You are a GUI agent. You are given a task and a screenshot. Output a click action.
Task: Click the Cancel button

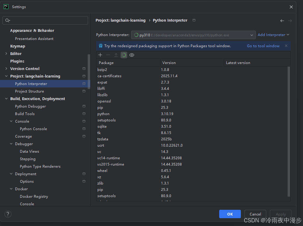(x=255, y=214)
